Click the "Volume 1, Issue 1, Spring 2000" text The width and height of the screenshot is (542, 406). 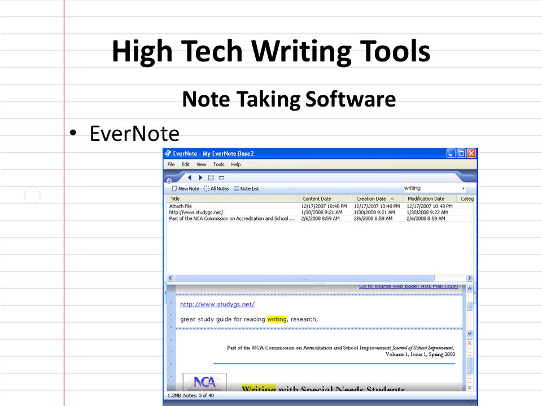pyautogui.click(x=420, y=354)
